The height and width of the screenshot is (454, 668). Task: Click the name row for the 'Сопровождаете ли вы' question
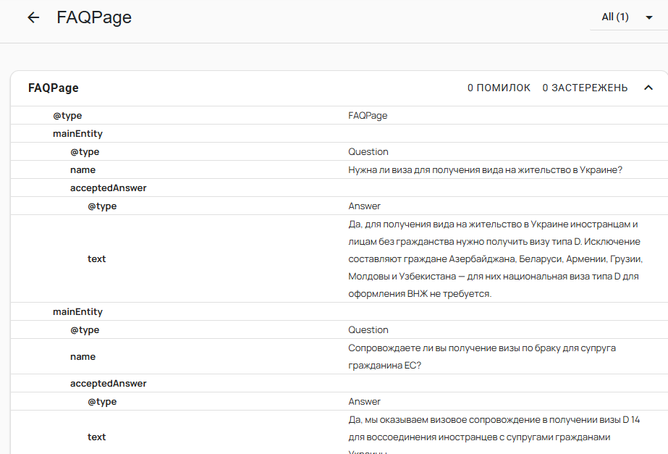pyautogui.click(x=339, y=356)
